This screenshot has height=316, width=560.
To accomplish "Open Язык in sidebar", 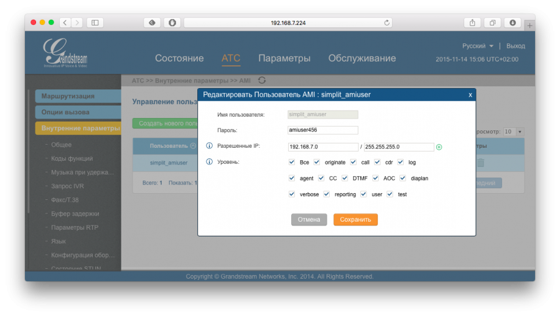I will 58,241.
